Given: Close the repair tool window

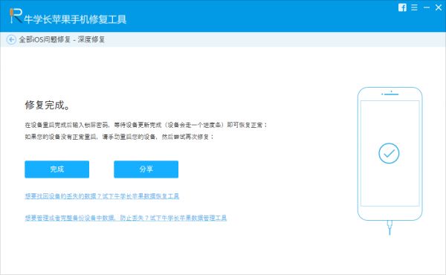Looking at the screenshot, I should click(439, 7).
